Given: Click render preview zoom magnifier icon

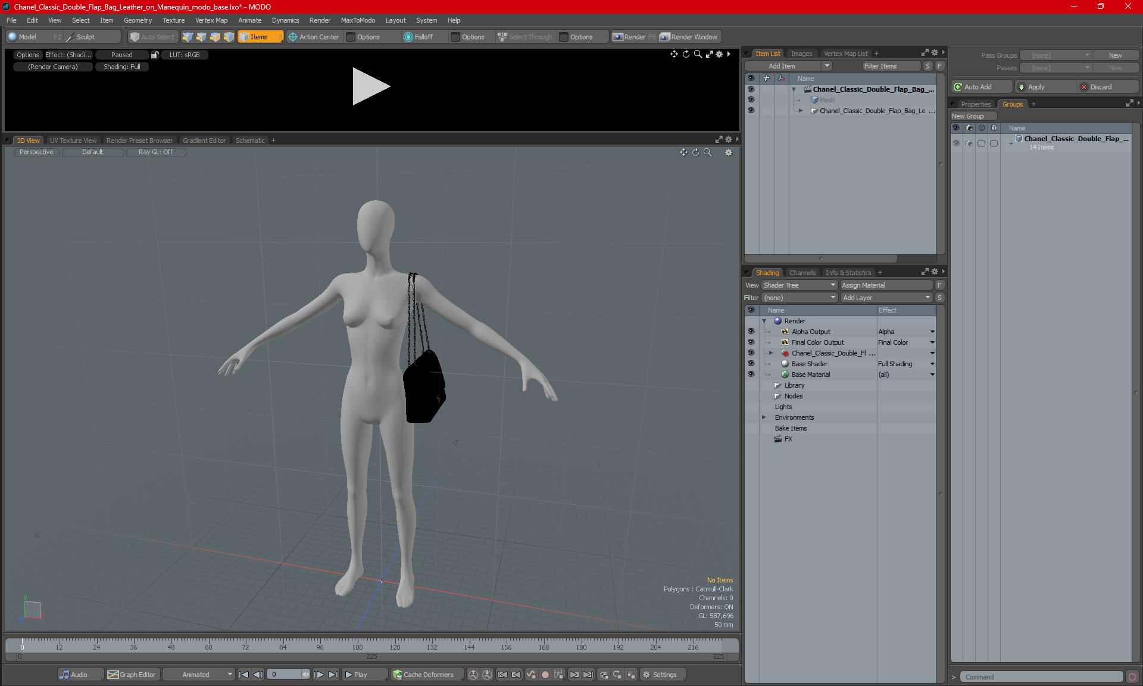Looking at the screenshot, I should 698,54.
